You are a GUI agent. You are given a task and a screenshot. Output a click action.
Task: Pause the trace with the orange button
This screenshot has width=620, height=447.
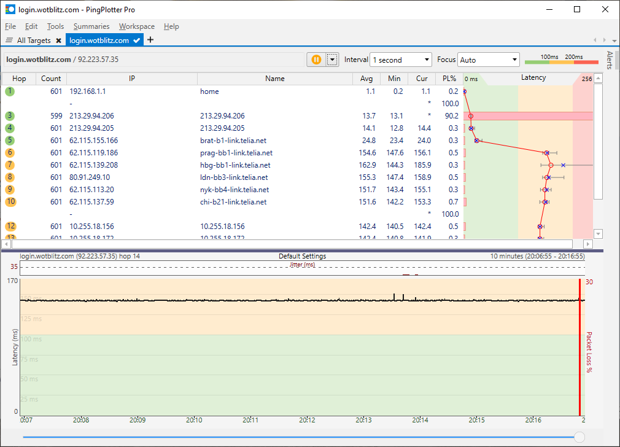316,60
